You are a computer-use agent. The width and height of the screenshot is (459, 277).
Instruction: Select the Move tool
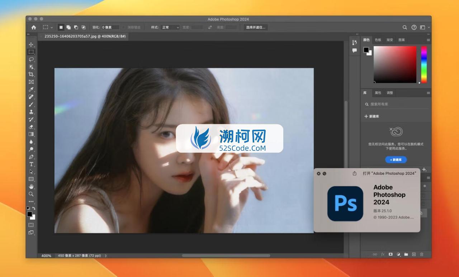(31, 44)
